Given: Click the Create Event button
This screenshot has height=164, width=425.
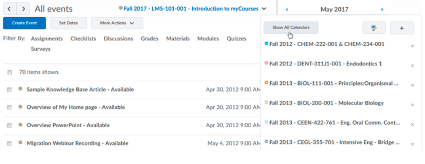Looking at the screenshot, I should pos(24,23).
